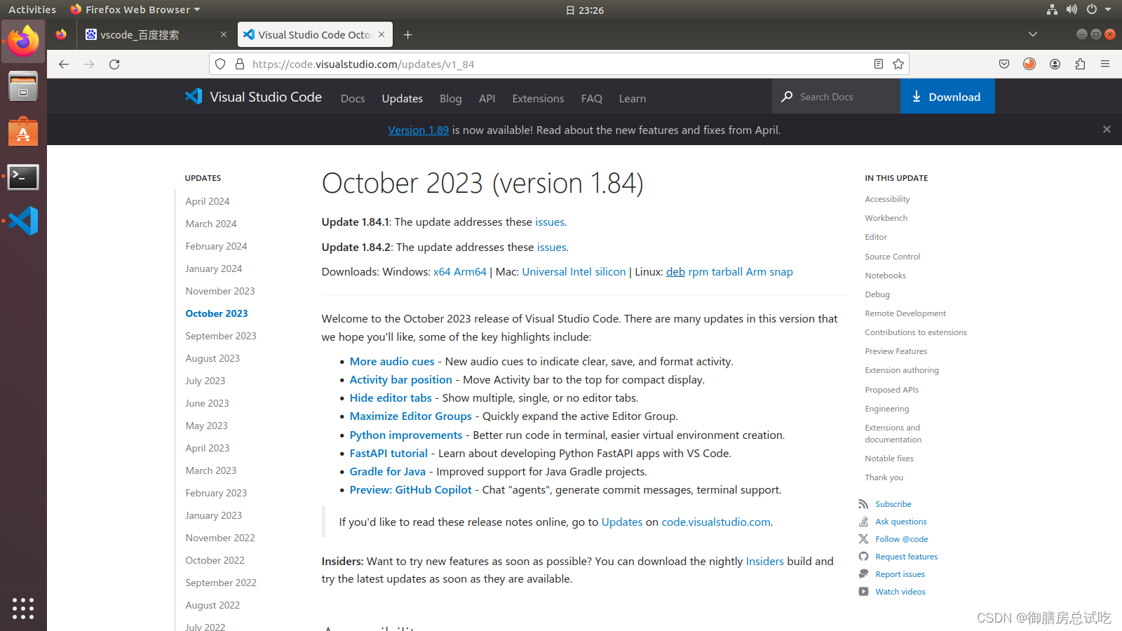Viewport: 1122px width, 631px height.
Task: Select October 2023 in the Updates sidebar
Action: pyautogui.click(x=216, y=313)
